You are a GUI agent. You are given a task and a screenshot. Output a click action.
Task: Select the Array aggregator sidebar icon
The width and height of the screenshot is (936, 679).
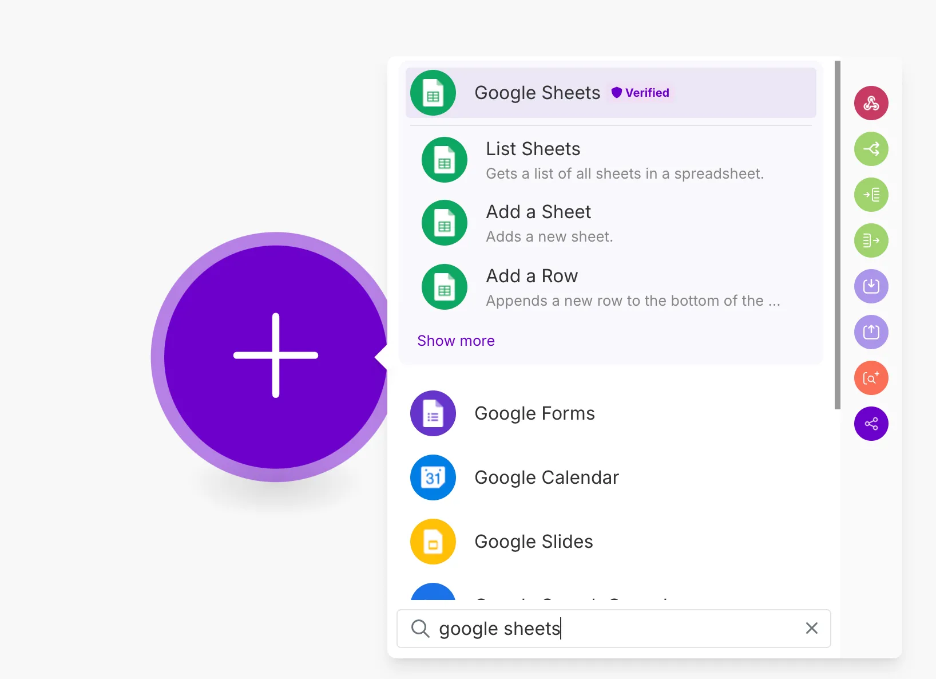point(871,240)
